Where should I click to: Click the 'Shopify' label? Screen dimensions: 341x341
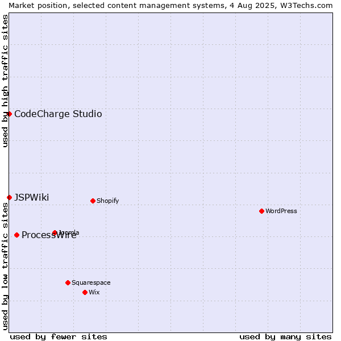coord(107,201)
